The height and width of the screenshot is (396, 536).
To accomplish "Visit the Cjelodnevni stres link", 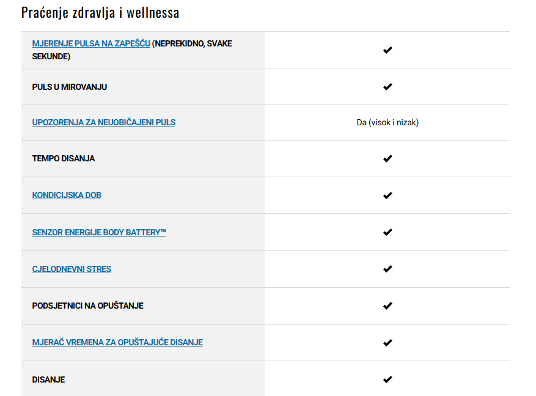I will pyautogui.click(x=72, y=269).
